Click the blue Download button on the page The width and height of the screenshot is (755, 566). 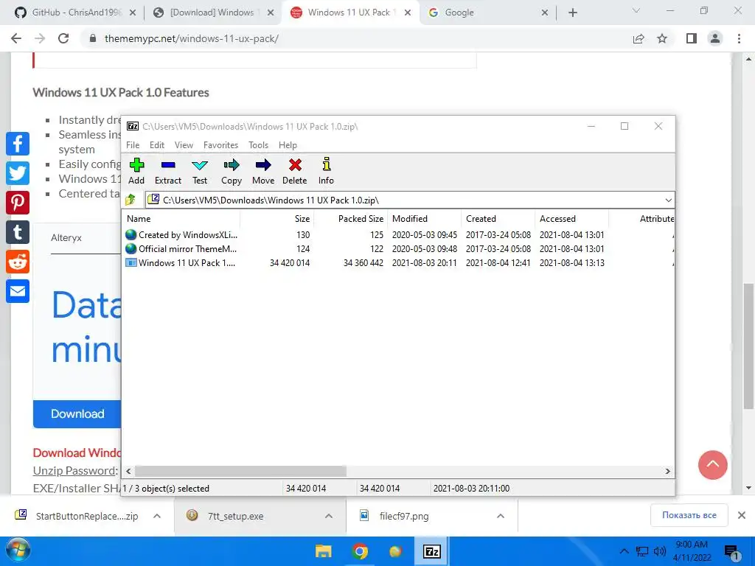(77, 414)
